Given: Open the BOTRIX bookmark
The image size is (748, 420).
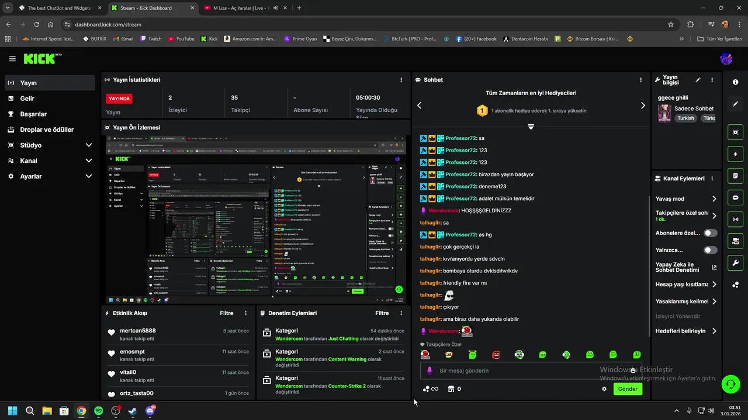Looking at the screenshot, I should coord(95,39).
